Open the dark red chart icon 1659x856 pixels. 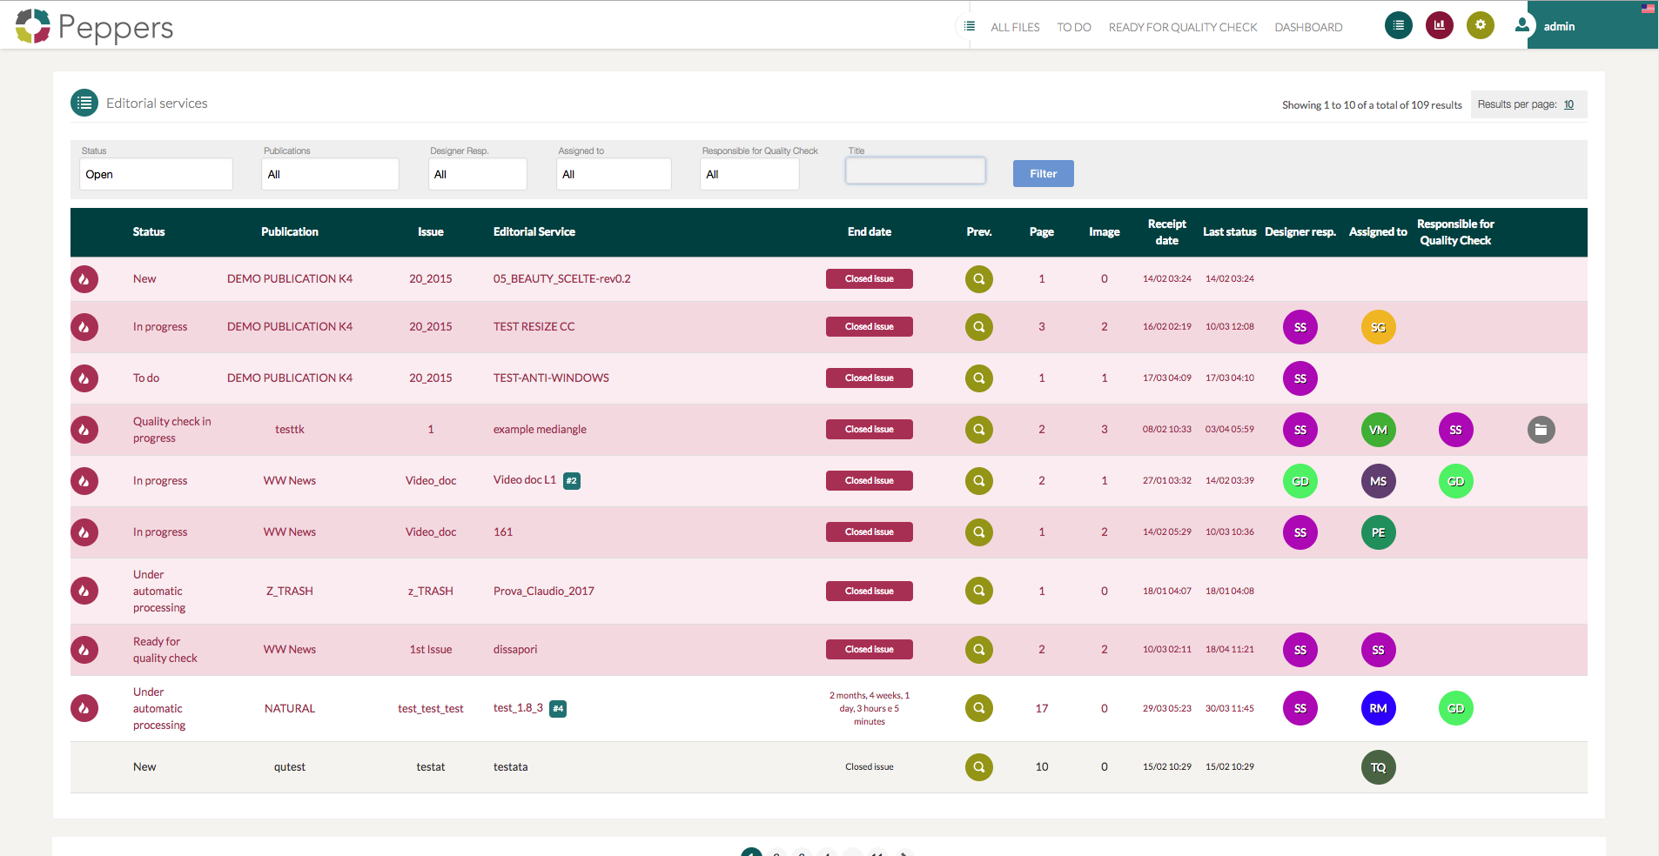click(1439, 25)
